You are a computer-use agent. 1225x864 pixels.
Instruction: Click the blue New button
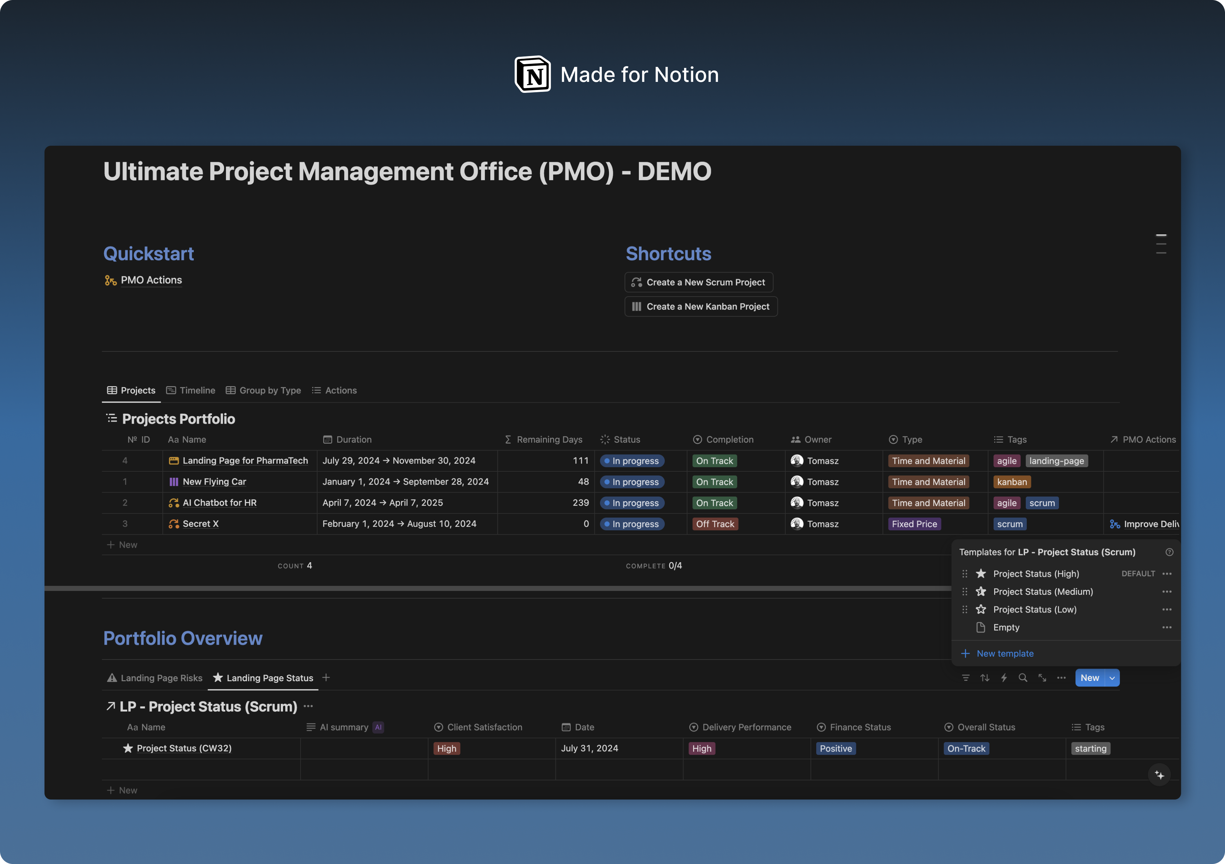[1090, 678]
